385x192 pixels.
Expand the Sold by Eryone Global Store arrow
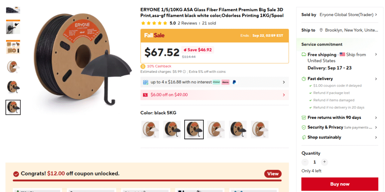(376, 15)
